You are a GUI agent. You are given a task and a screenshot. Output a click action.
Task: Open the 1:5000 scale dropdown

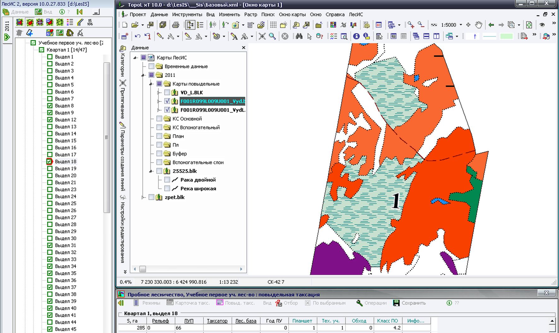461,25
